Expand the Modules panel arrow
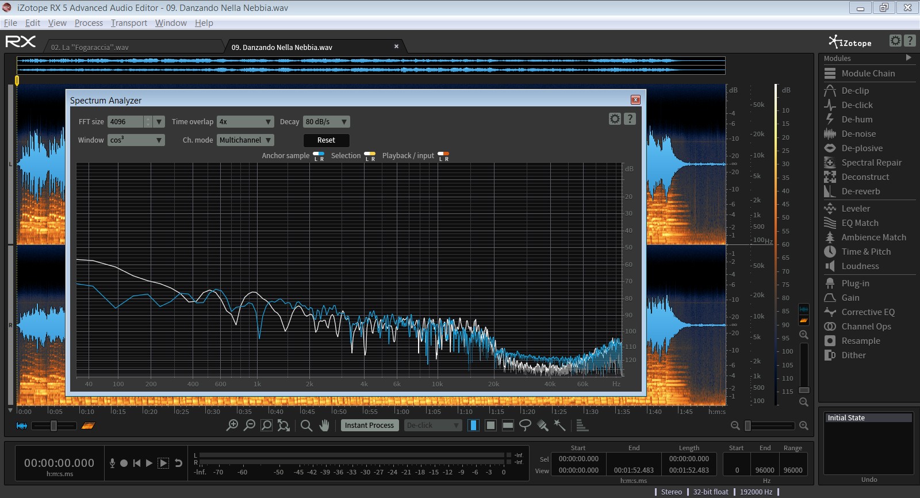The image size is (920, 498). pyautogui.click(x=908, y=58)
